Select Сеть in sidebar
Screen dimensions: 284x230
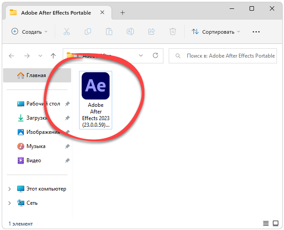27,203
